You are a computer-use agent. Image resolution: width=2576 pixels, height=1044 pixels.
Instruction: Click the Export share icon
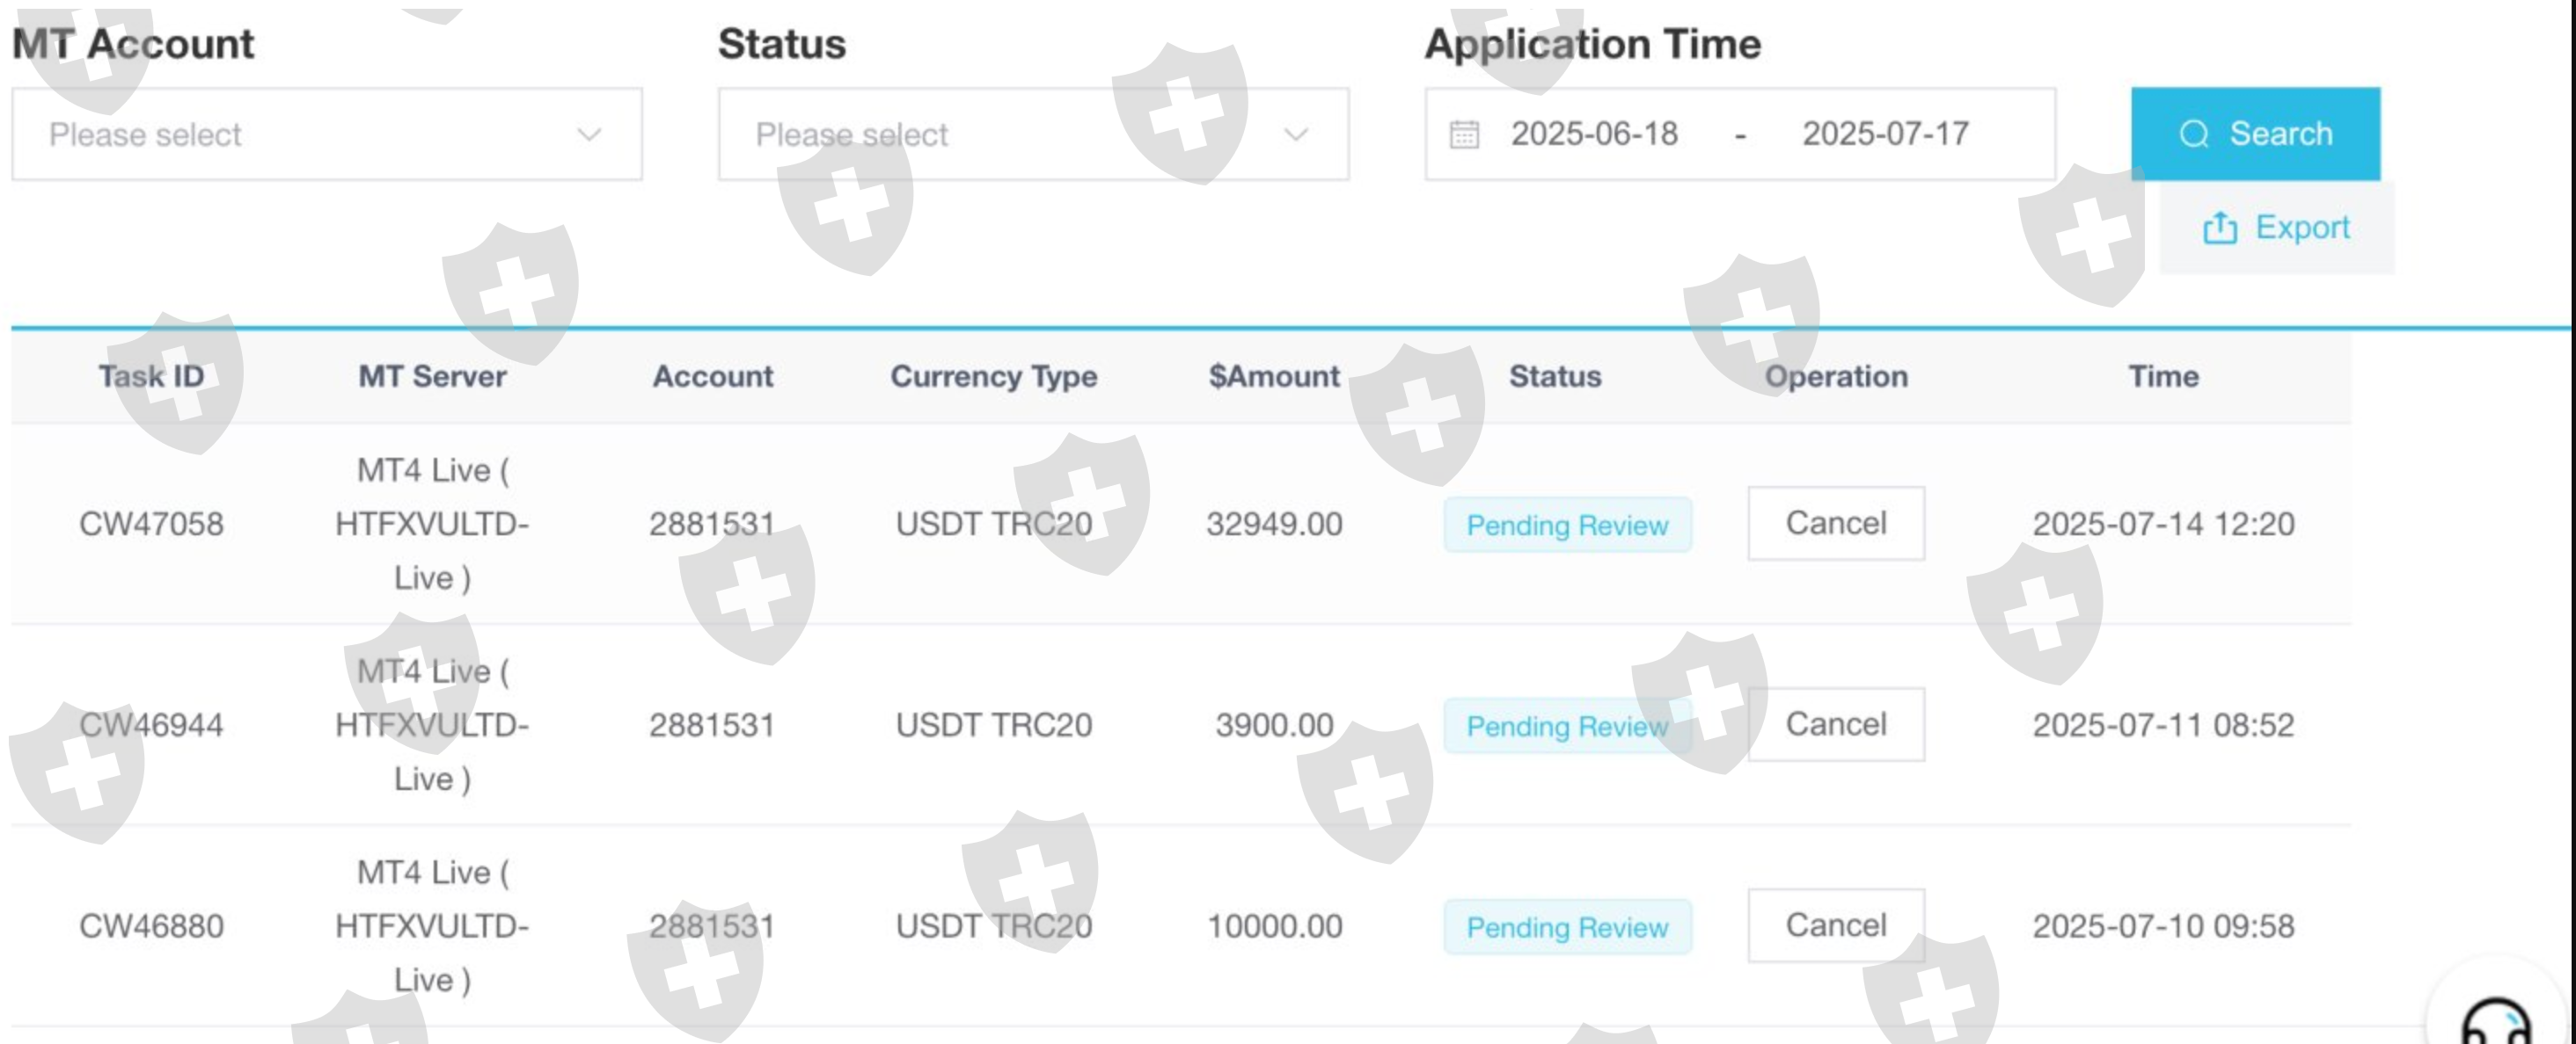[2219, 228]
